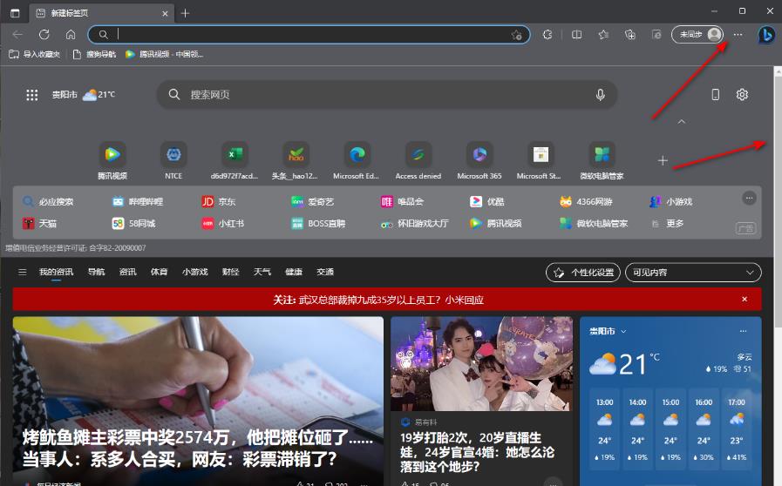This screenshot has width=782, height=486.
Task: Click the browser back arrow
Action: tap(17, 34)
